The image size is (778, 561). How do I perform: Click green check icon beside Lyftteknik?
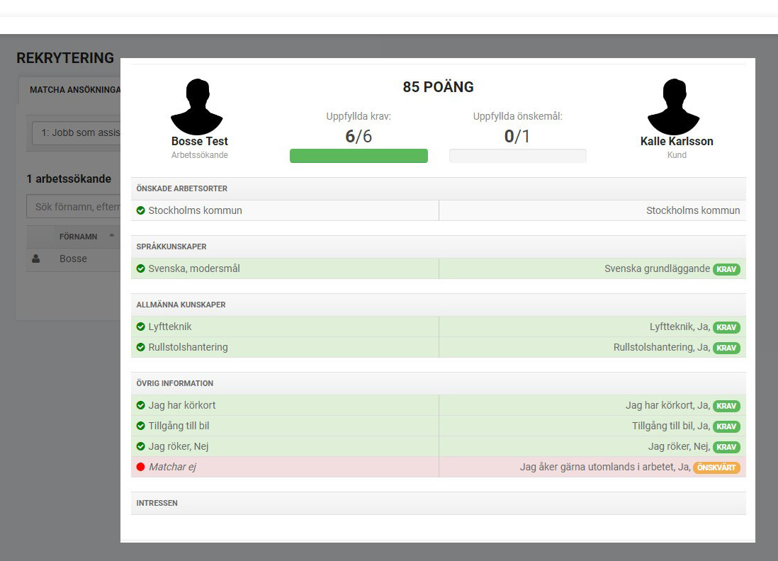(140, 327)
